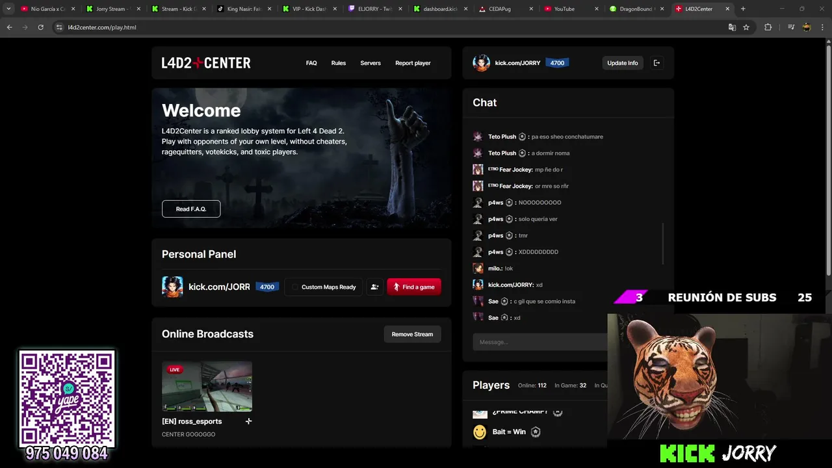Click milo.'s chat avatar
This screenshot has height=468, width=832.
[x=478, y=268]
